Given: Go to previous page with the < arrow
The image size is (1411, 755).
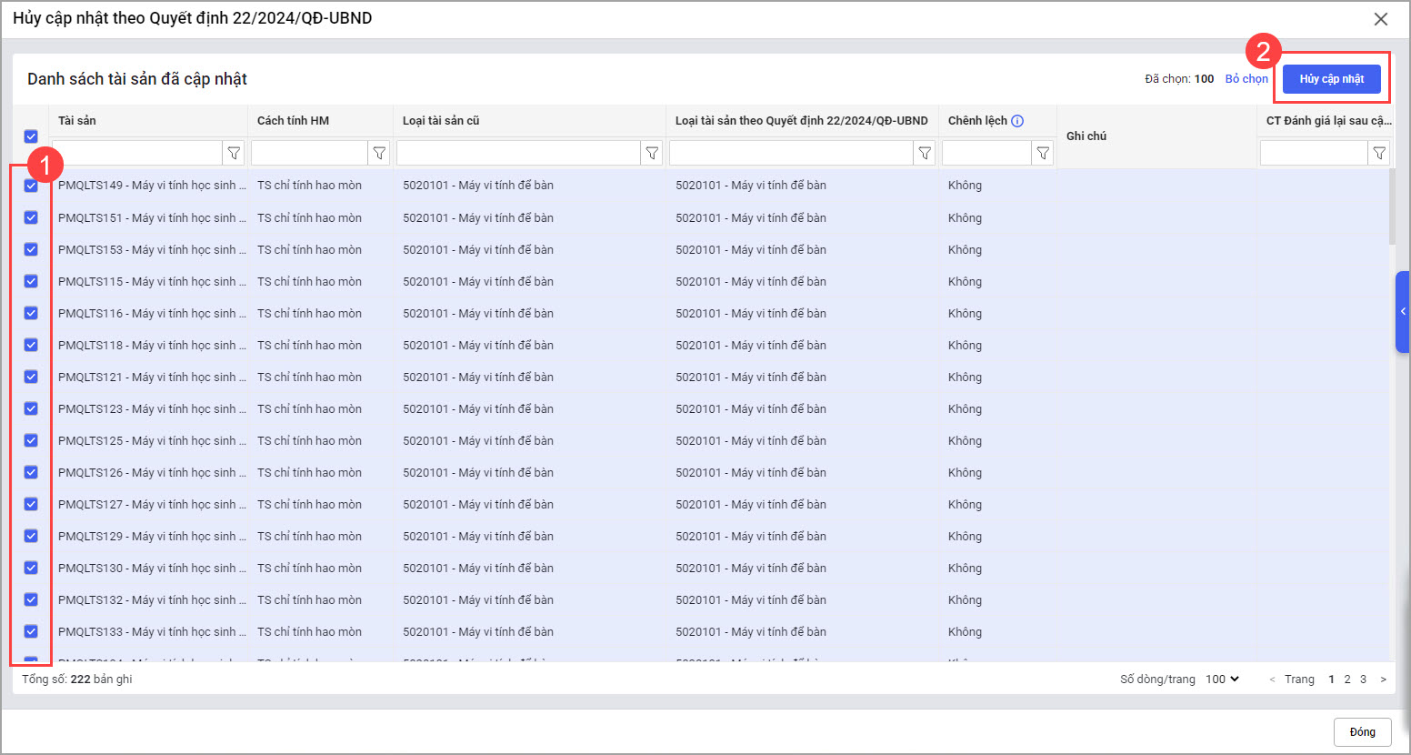Looking at the screenshot, I should pos(1272,679).
